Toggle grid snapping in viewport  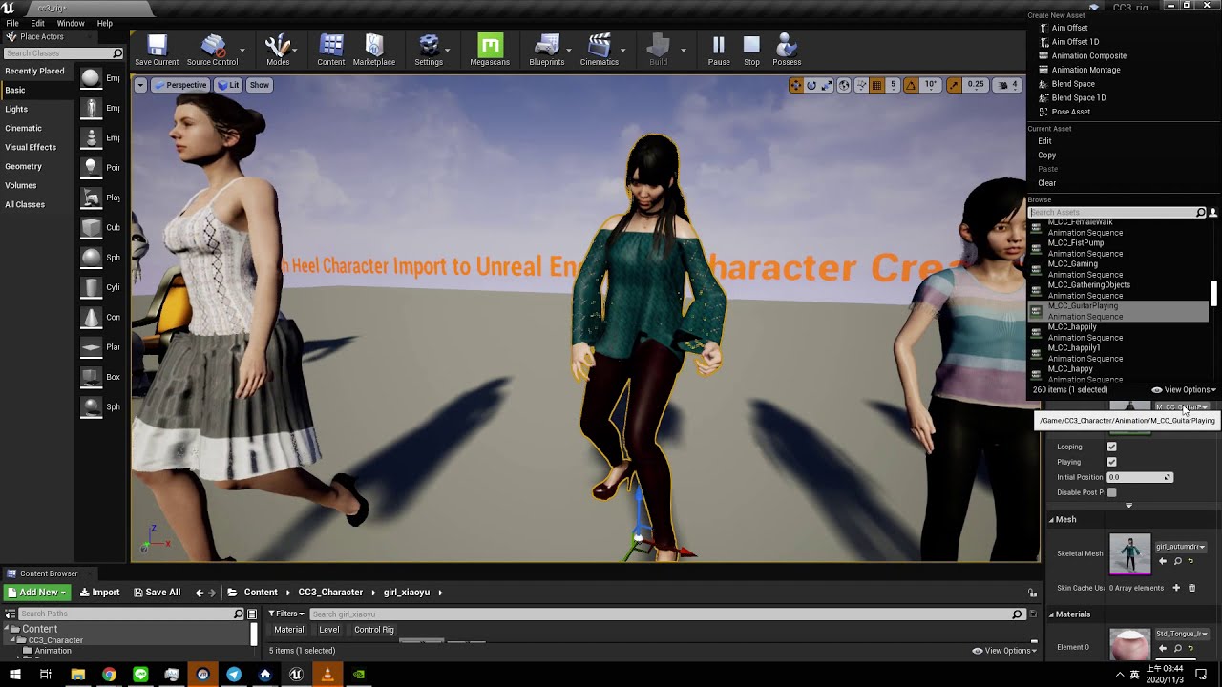click(x=876, y=85)
